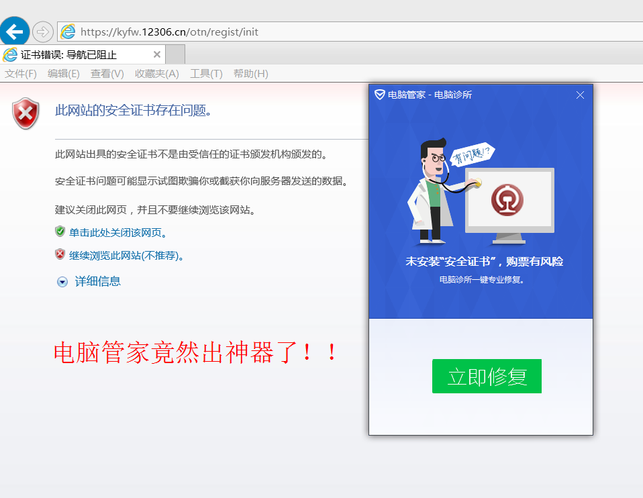Viewport: 643px width, 498px height.
Task: Click heading 此网站的安全证书存在问题
Action: click(134, 110)
